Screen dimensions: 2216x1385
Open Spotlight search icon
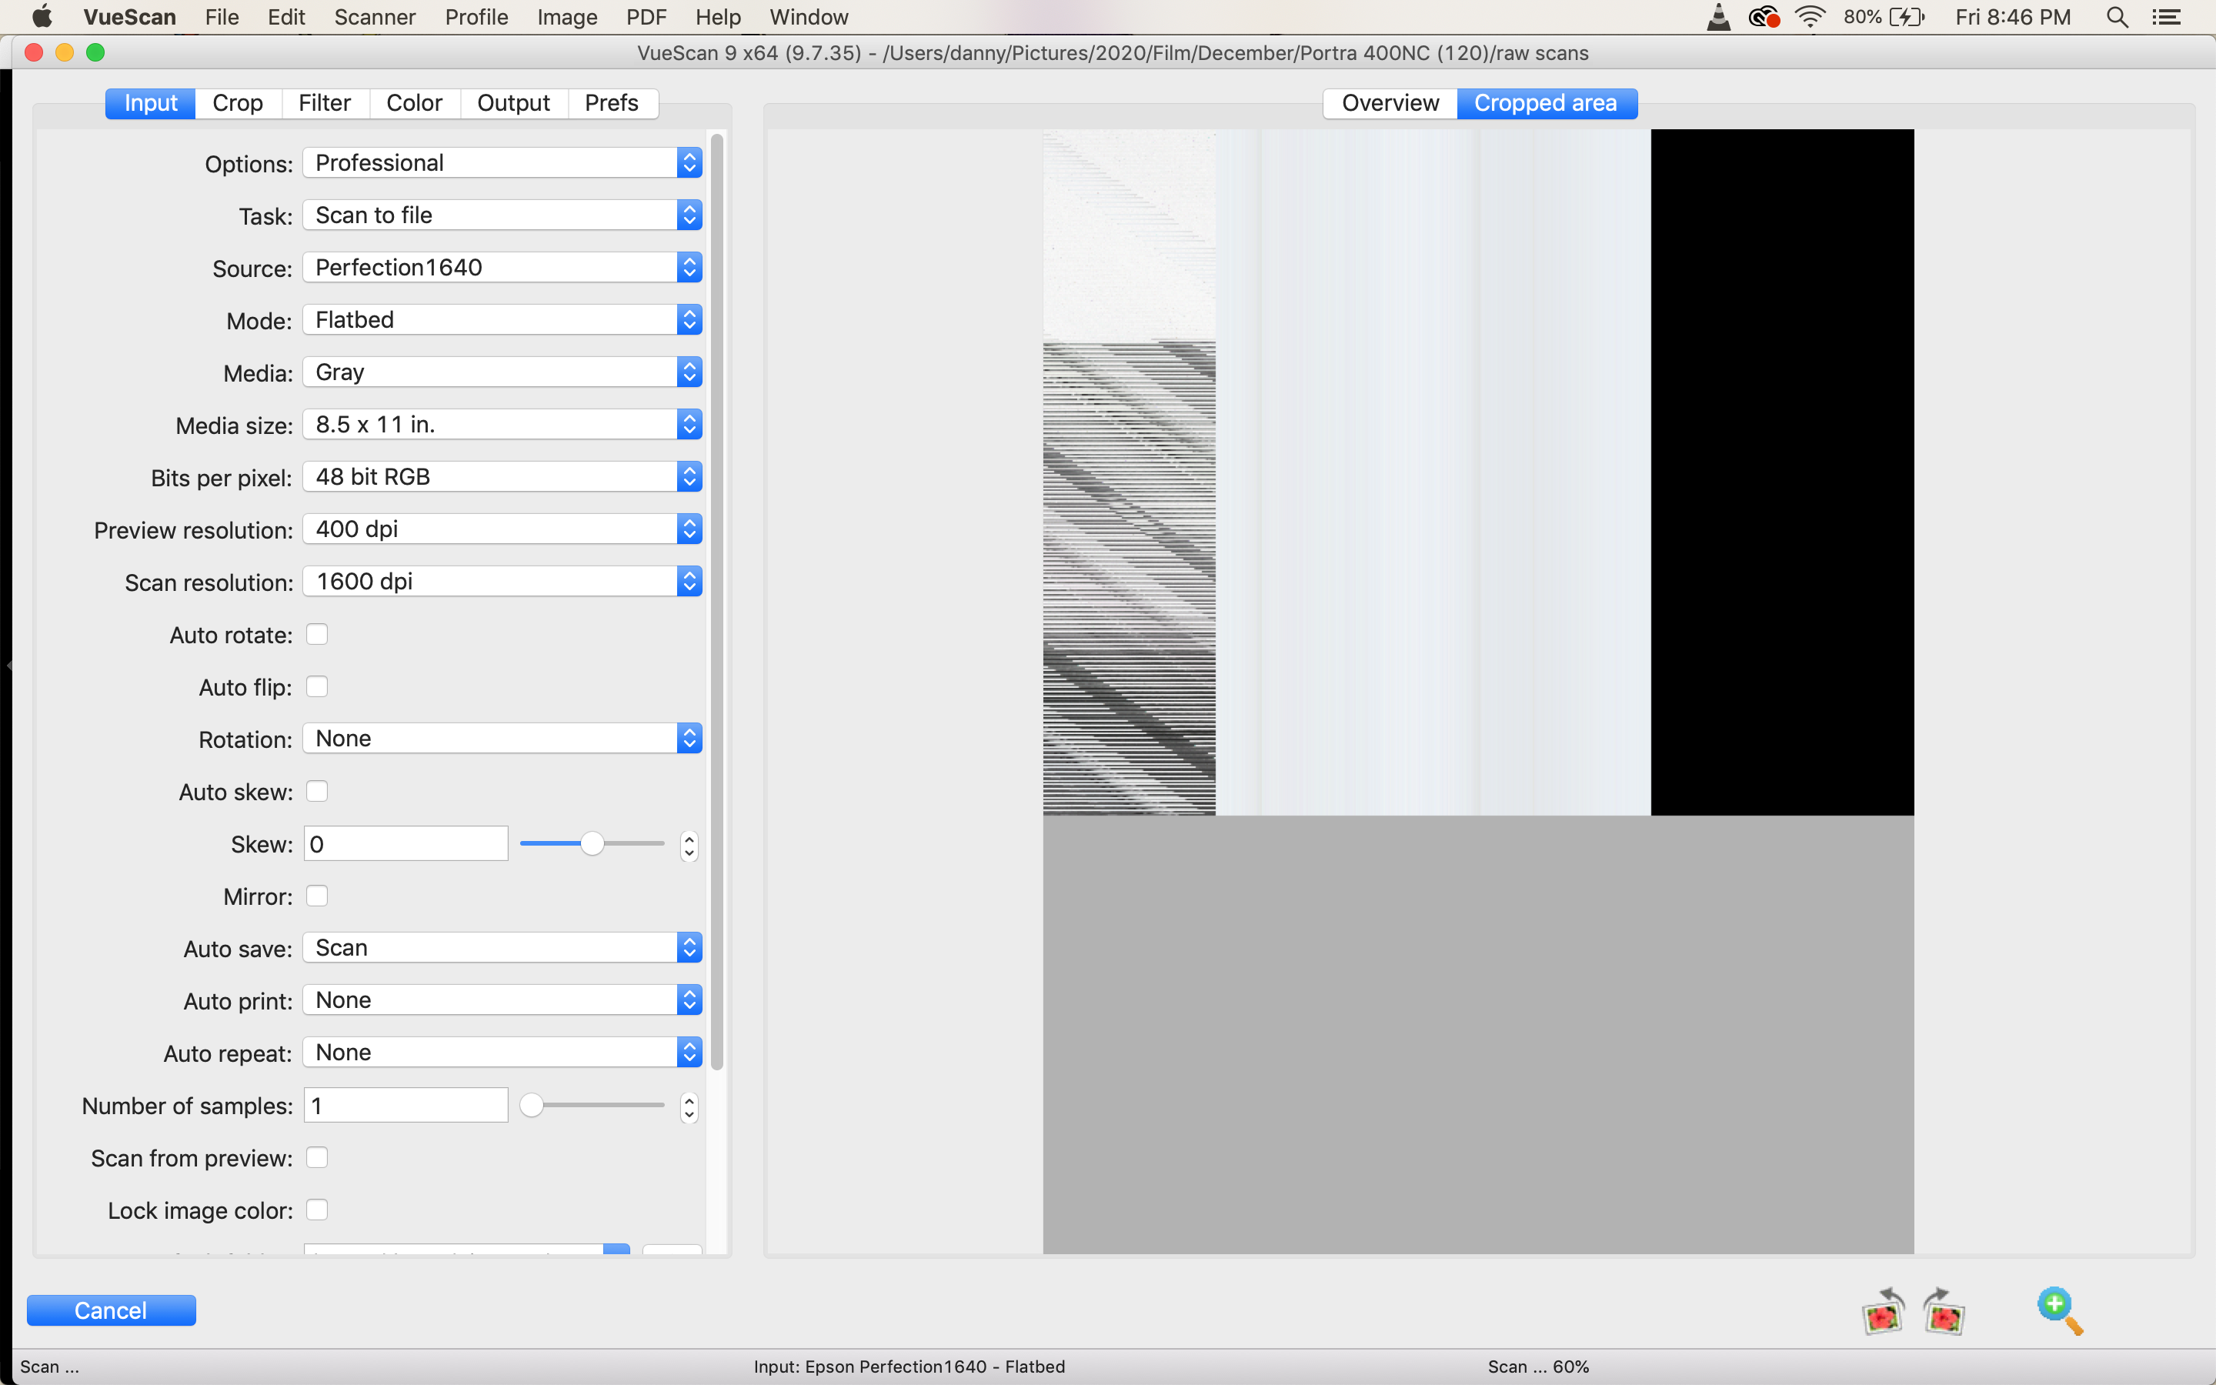[x=2117, y=16]
